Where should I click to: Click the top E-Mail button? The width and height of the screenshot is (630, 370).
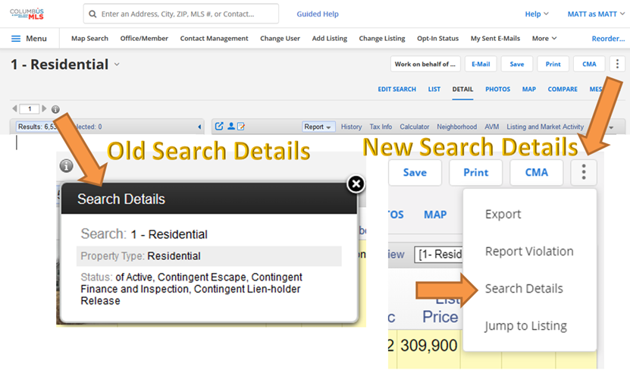480,64
